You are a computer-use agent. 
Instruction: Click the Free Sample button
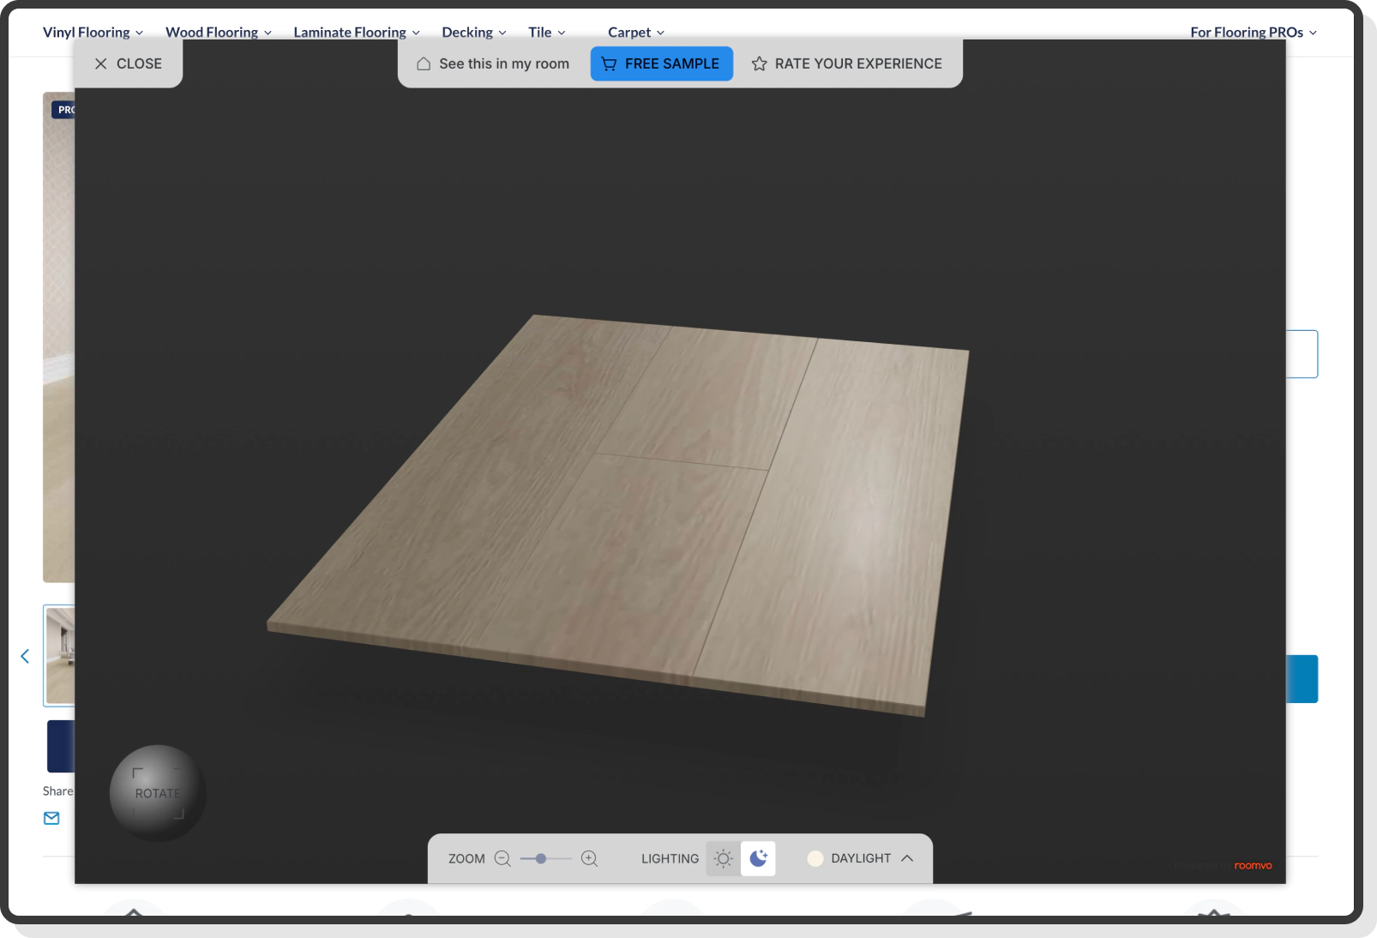coord(661,63)
